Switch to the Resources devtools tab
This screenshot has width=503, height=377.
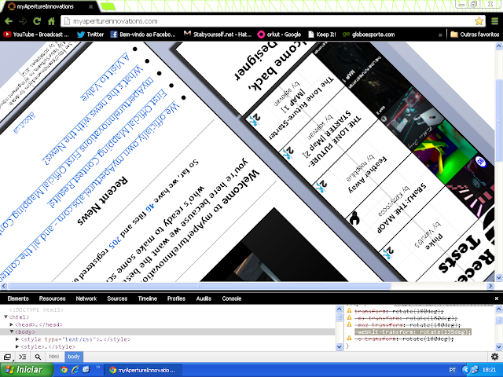click(53, 298)
